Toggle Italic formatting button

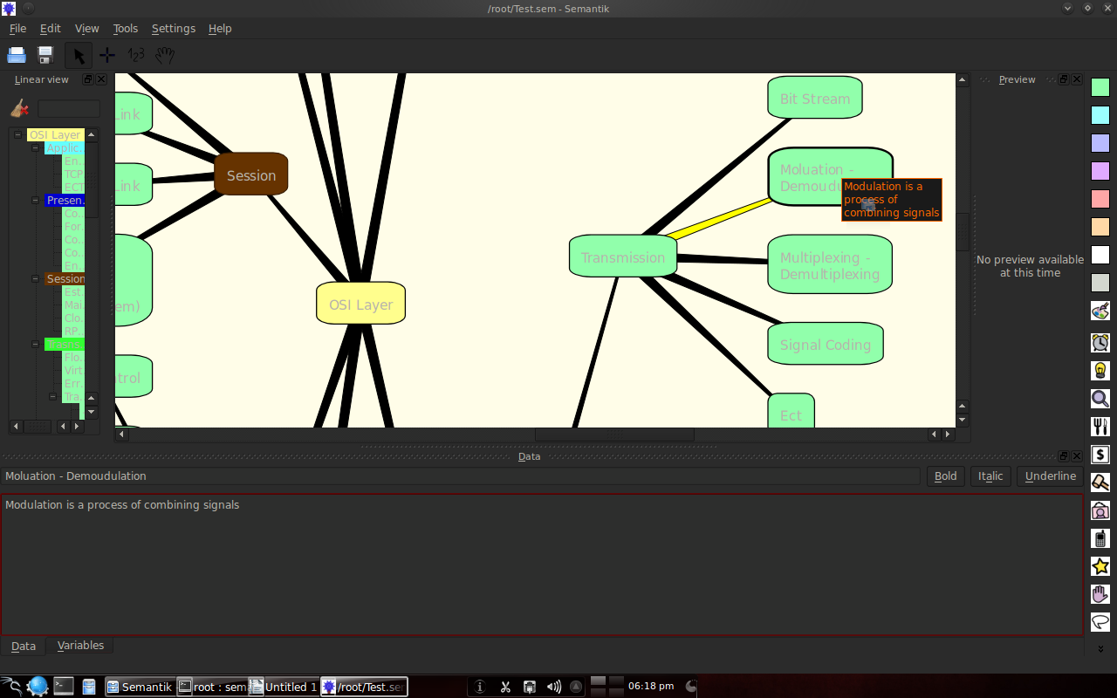[990, 476]
